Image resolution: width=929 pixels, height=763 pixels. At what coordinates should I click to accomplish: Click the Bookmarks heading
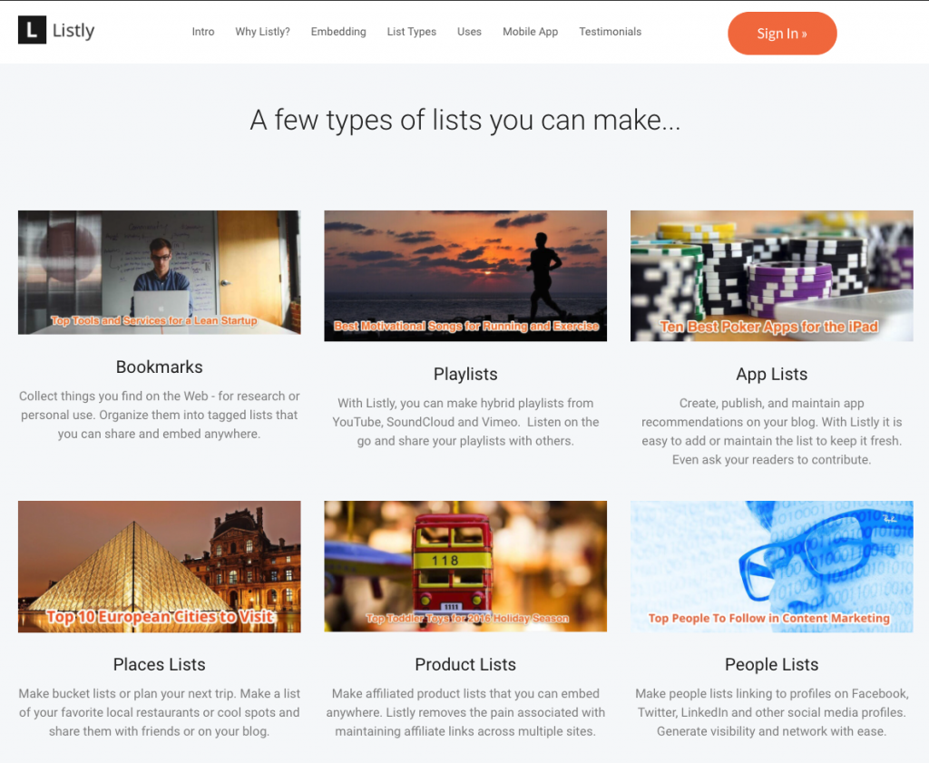point(160,367)
